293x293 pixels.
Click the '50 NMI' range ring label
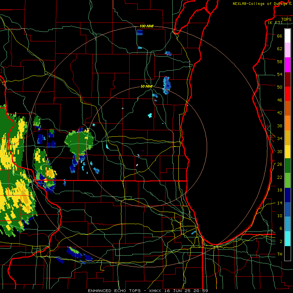[146, 86]
